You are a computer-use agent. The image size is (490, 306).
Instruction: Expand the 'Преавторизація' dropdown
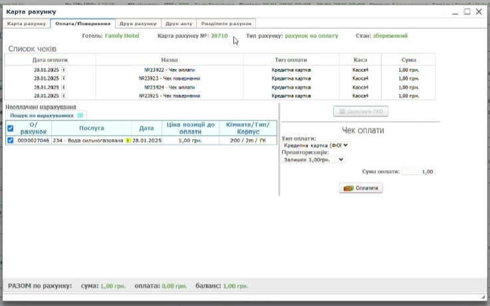314,160
